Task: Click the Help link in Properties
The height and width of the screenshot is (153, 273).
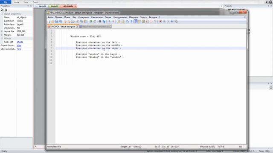Action: point(19,49)
